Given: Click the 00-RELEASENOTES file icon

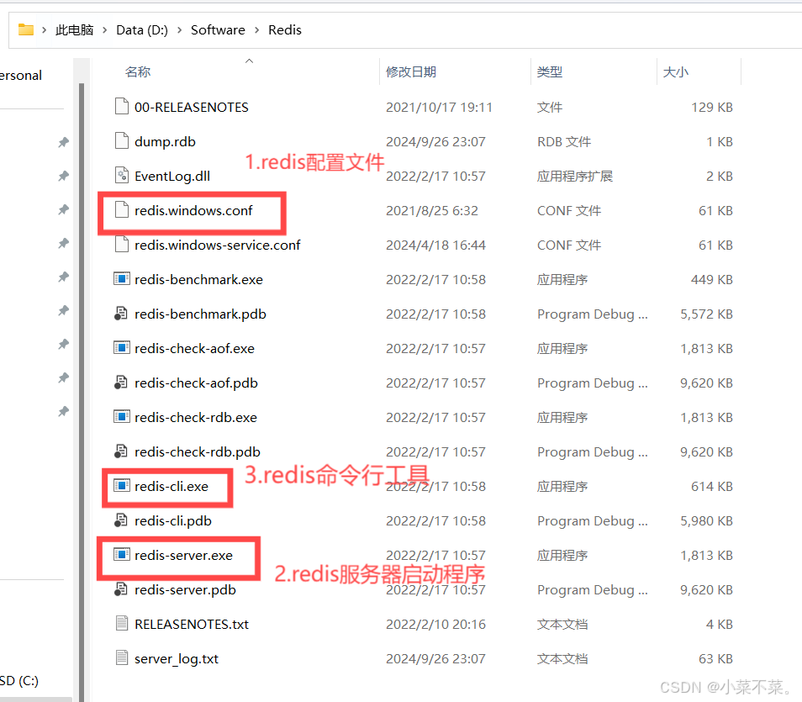Looking at the screenshot, I should (x=122, y=107).
